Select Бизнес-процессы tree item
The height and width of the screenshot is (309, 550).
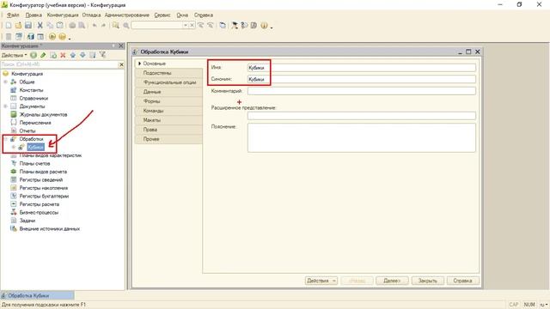[39, 212]
